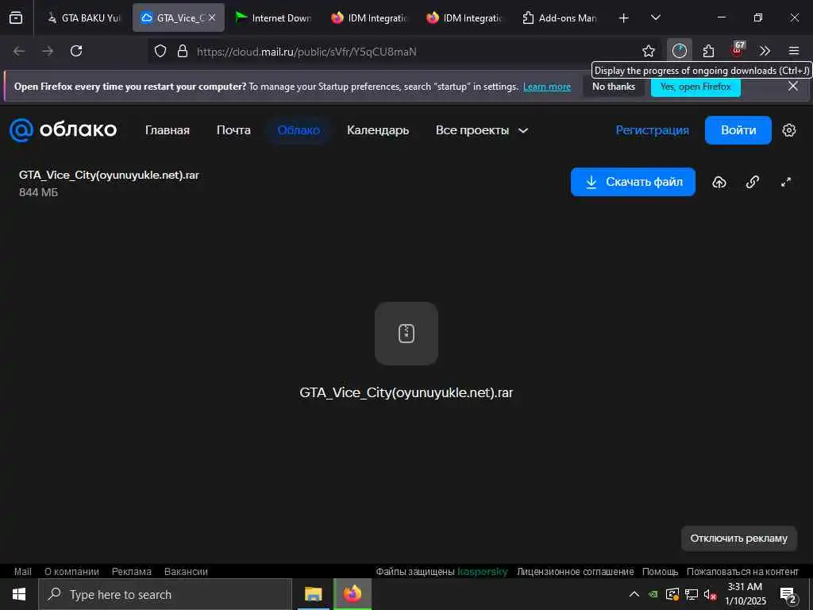Open the muted volume tray icon
Screen dimensions: 813x610
pyautogui.click(x=710, y=594)
